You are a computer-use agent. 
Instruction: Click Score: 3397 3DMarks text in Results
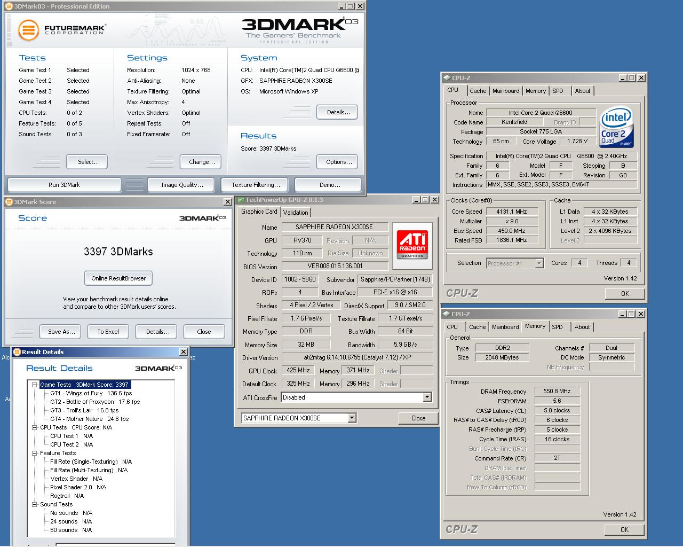tap(268, 149)
